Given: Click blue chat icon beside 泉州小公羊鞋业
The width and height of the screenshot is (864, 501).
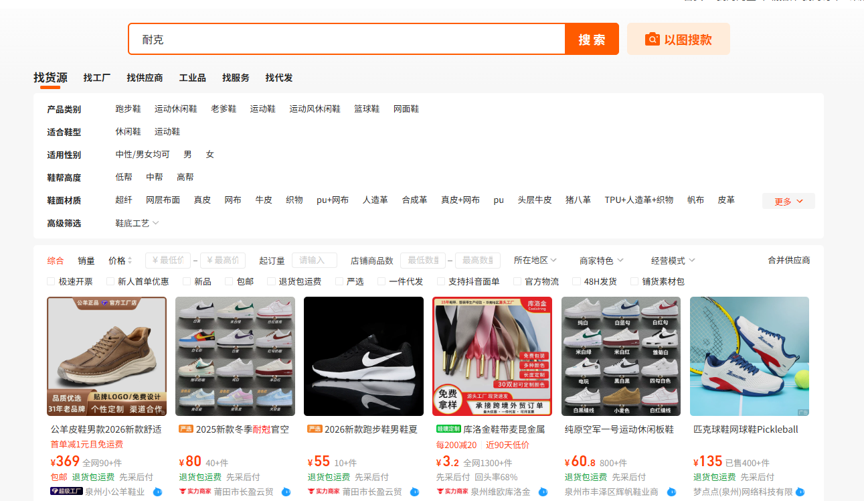Looking at the screenshot, I should (x=158, y=492).
